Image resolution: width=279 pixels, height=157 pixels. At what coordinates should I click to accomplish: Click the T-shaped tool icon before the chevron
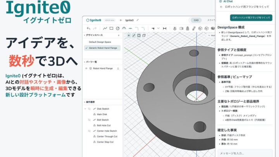[153, 28]
